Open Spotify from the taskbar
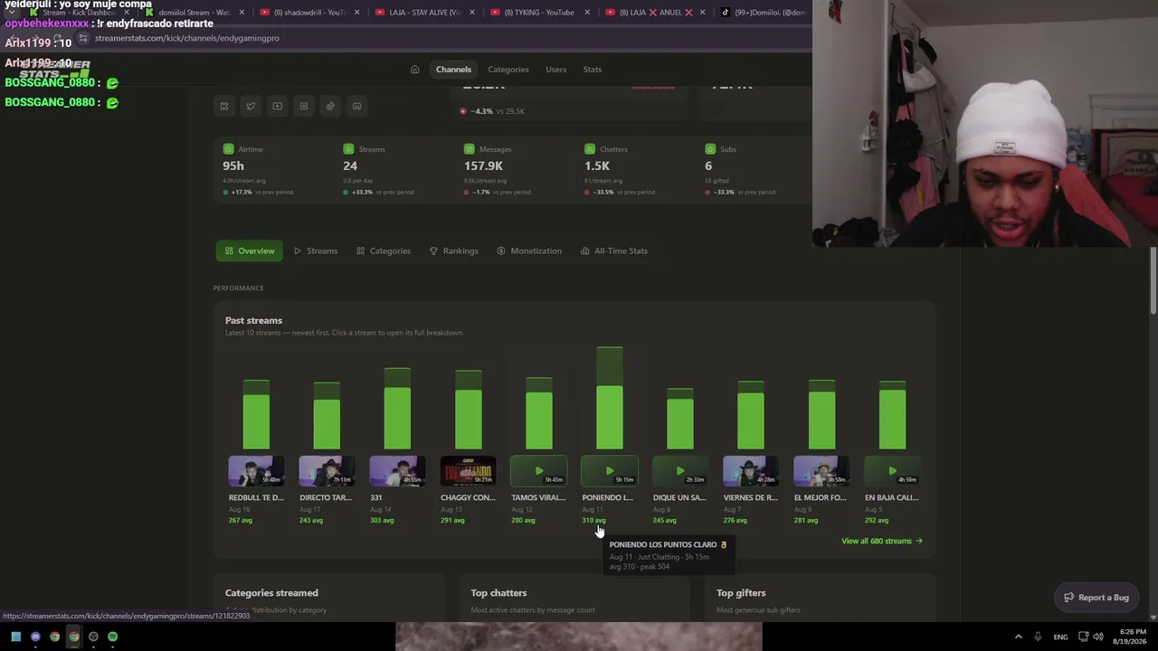The image size is (1158, 651). click(x=112, y=637)
